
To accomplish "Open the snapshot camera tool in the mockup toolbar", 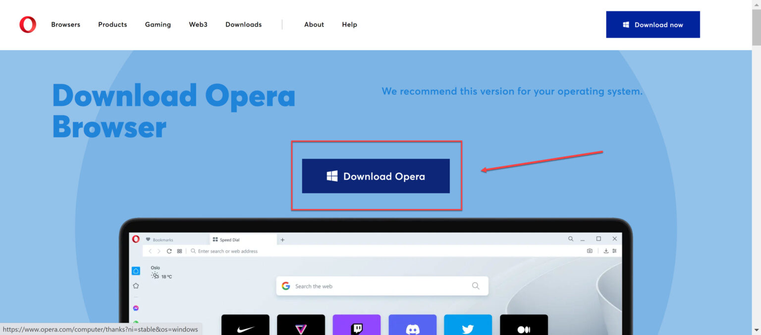I will pyautogui.click(x=590, y=251).
